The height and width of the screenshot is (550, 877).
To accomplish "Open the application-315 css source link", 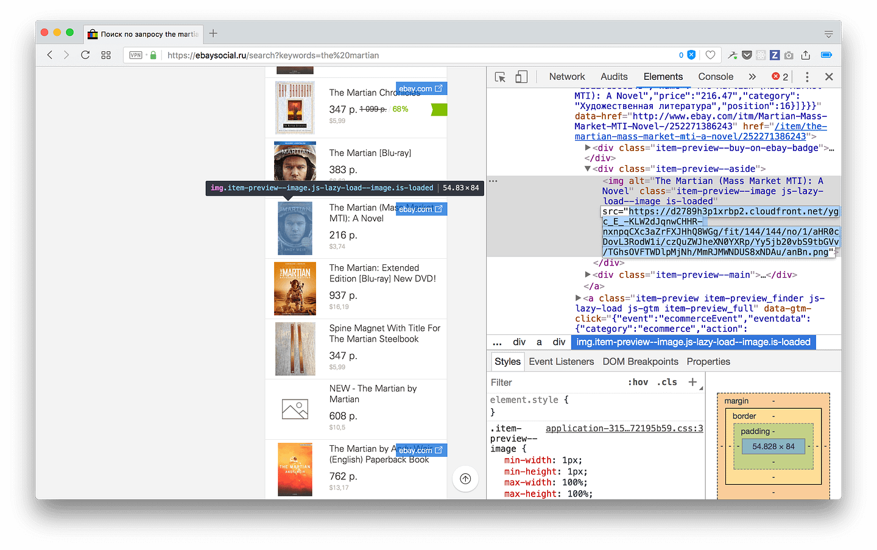I will click(x=624, y=428).
